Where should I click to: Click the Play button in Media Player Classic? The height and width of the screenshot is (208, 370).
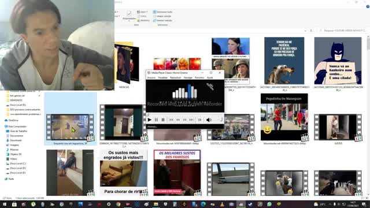click(149, 120)
